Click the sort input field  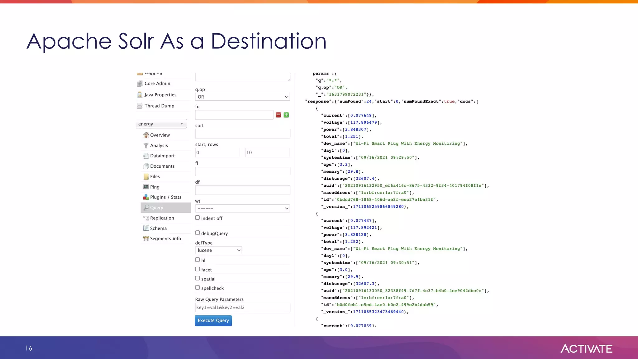pyautogui.click(x=243, y=134)
